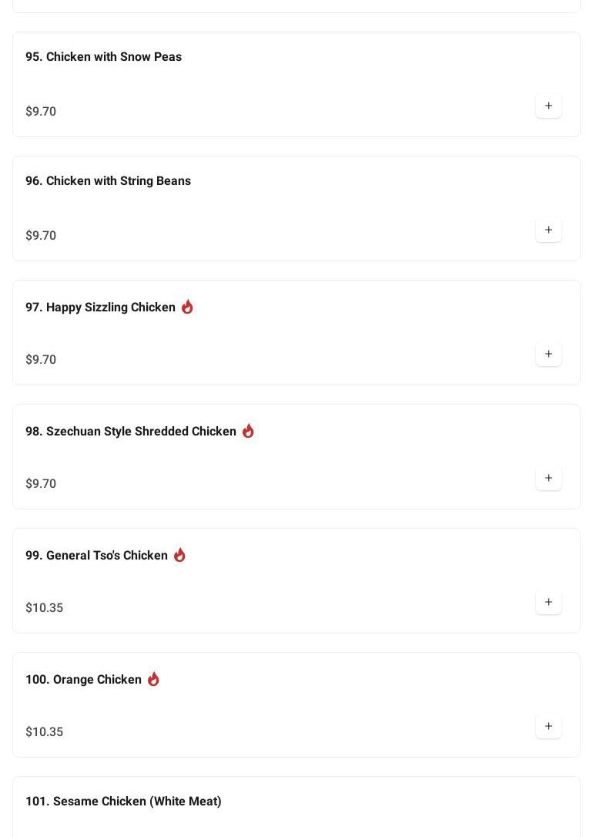Open 101. Sesame Chicken (White Meat)
Screen dimensions: 593x837
(123, 801)
